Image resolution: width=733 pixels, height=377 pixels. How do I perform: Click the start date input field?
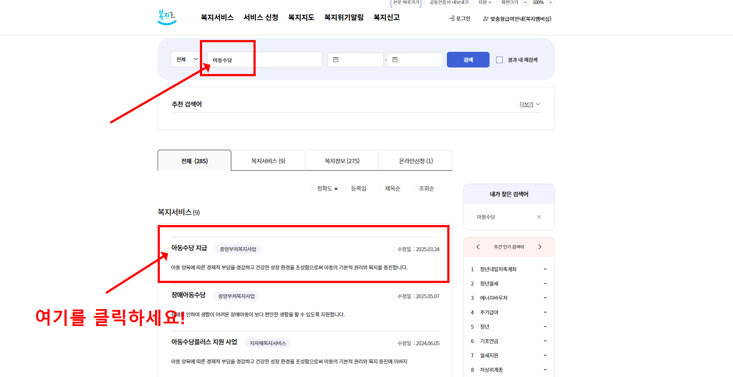click(x=355, y=60)
